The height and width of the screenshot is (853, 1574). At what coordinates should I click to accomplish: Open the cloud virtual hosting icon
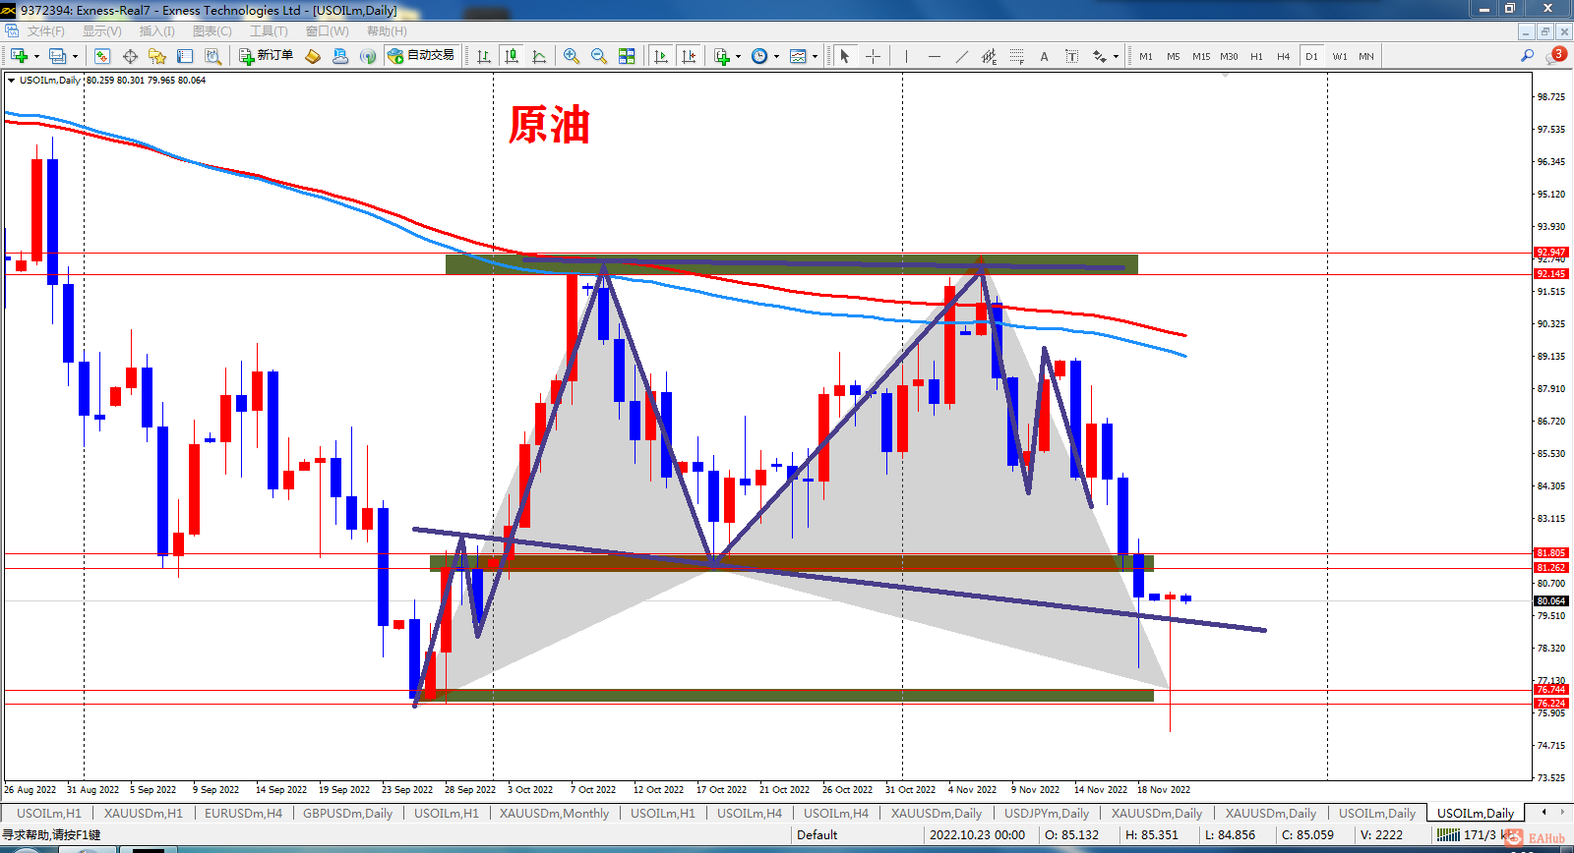point(340,56)
